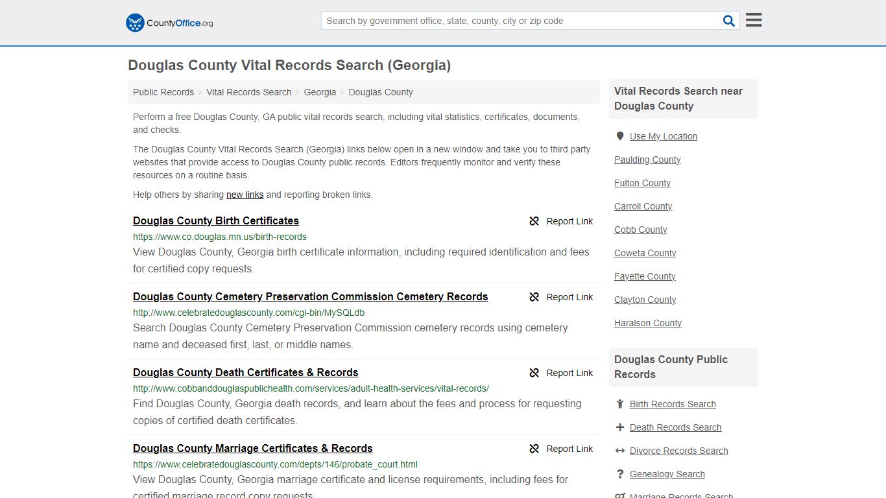Open Divorce Records Search
The image size is (886, 498).
pyautogui.click(x=678, y=451)
